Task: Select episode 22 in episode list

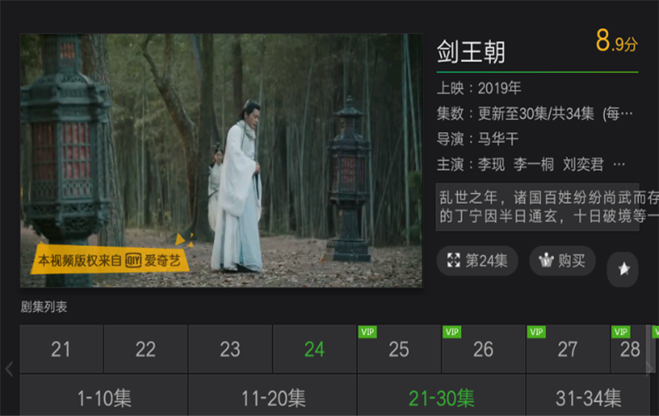Action: [146, 349]
